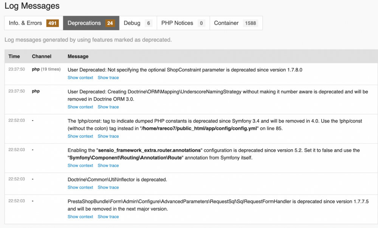This screenshot has height=228, width=378.
Task: Click the Time column header
Action: click(x=14, y=56)
